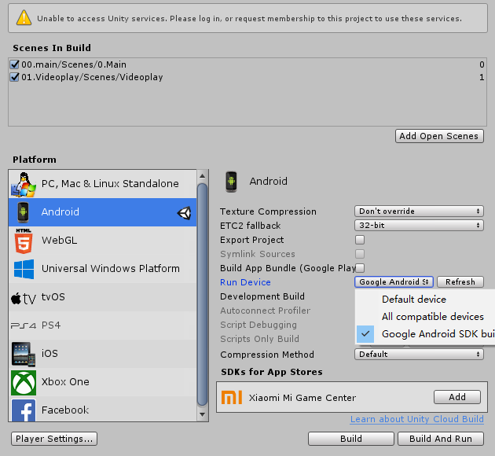Open the ETC2 fallback dropdown

click(x=419, y=225)
